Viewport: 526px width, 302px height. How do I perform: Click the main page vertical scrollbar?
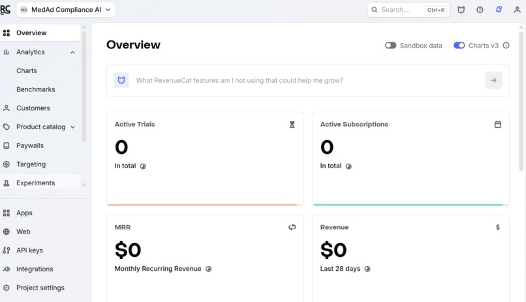coord(521,100)
